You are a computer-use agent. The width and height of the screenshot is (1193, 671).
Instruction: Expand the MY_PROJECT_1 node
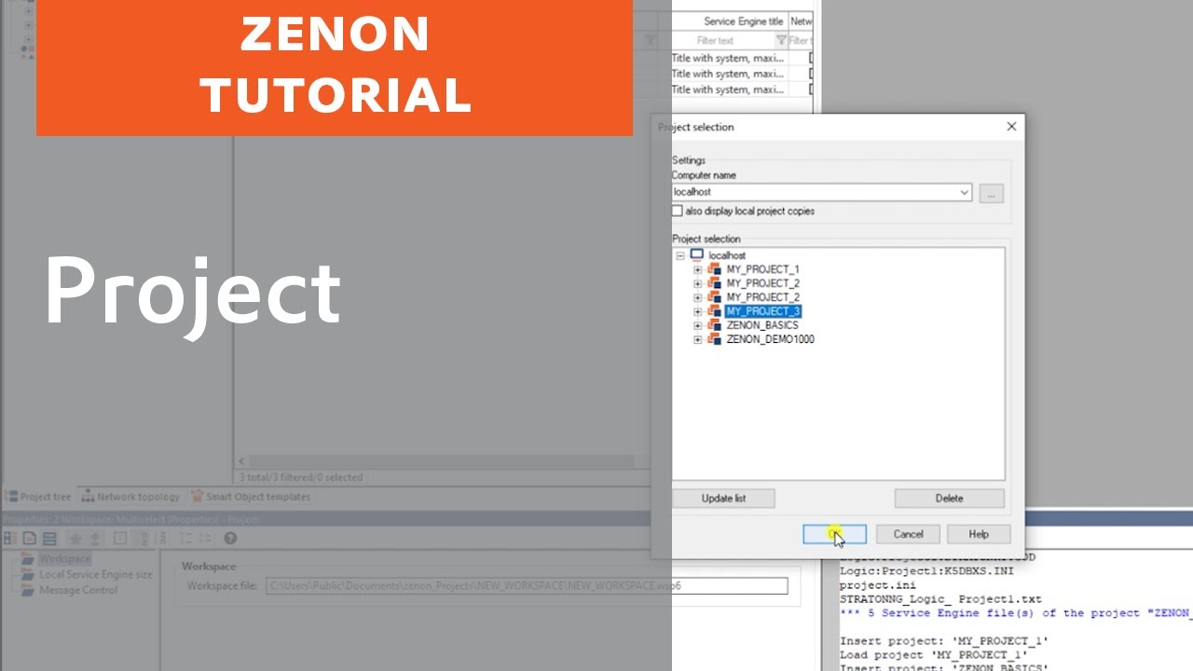coord(698,269)
